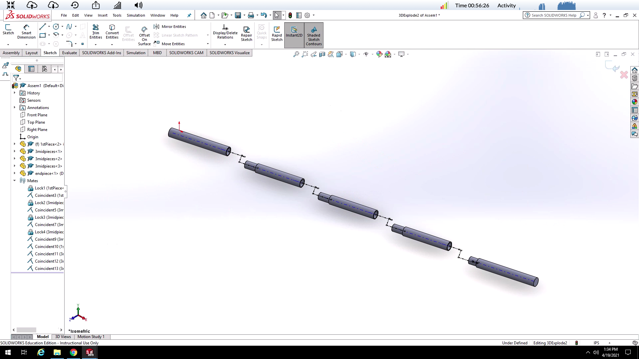Expand the Annotations tree item
The height and width of the screenshot is (359, 639).
(x=14, y=107)
